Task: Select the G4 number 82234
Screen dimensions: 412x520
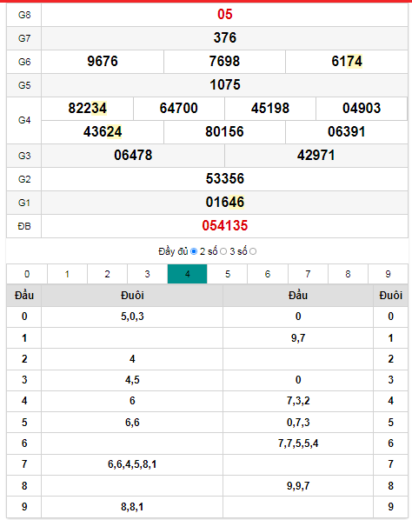Action: coord(88,109)
